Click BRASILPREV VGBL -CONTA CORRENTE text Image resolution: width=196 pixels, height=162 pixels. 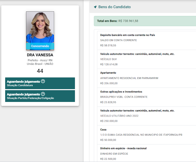(124, 97)
